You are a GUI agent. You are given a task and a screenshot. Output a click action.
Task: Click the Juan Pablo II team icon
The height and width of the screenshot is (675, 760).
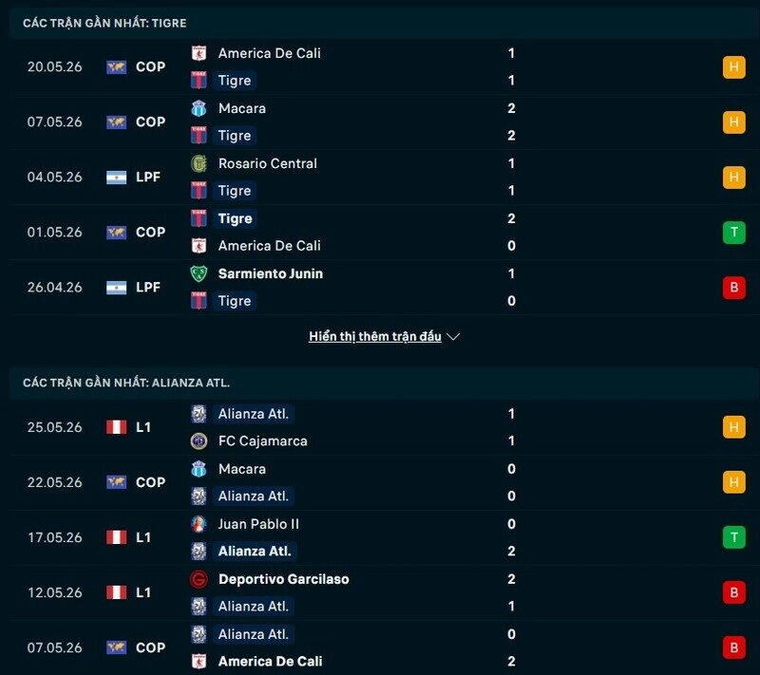coord(199,524)
